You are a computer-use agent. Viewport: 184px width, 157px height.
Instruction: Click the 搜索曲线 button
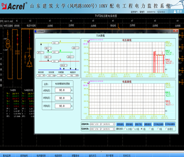pos(120,124)
